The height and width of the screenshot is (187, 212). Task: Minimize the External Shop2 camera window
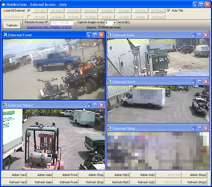point(89,105)
